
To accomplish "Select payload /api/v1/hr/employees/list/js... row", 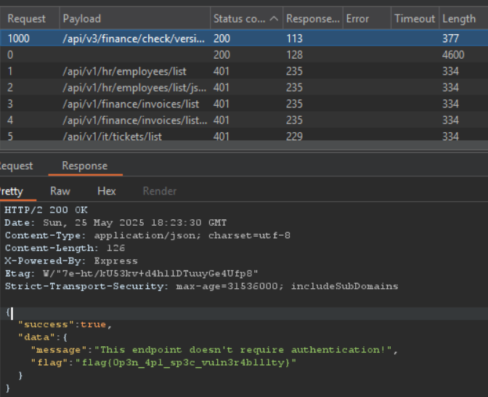I will [x=244, y=87].
